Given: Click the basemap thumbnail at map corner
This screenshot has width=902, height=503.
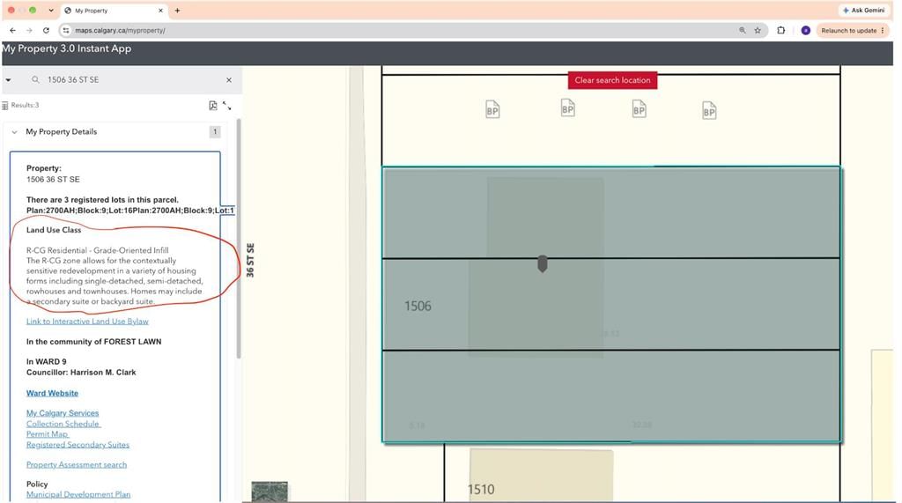Looking at the screenshot, I should (x=270, y=492).
